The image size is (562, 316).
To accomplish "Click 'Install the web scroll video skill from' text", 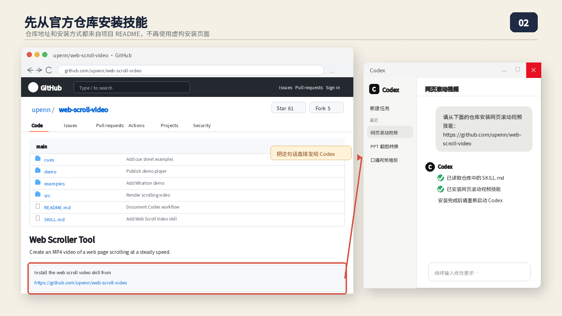I will coord(73,272).
